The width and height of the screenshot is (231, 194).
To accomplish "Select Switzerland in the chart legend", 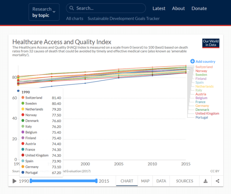I will point(204,67).
